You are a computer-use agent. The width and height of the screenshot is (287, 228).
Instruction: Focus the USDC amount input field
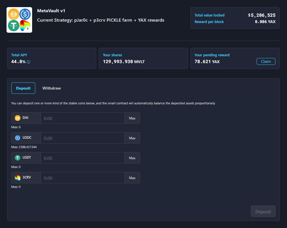83,138
